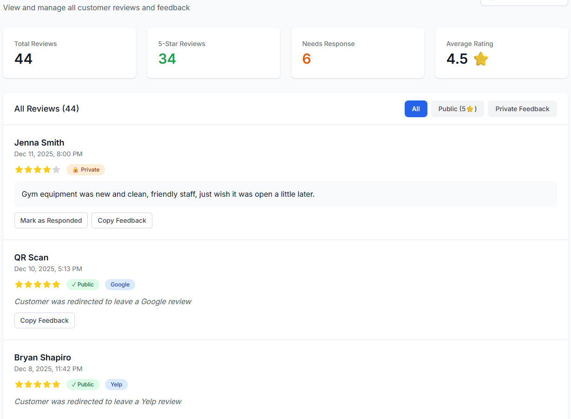Click the Public badge on Bryan Shapiro's review

coord(83,385)
